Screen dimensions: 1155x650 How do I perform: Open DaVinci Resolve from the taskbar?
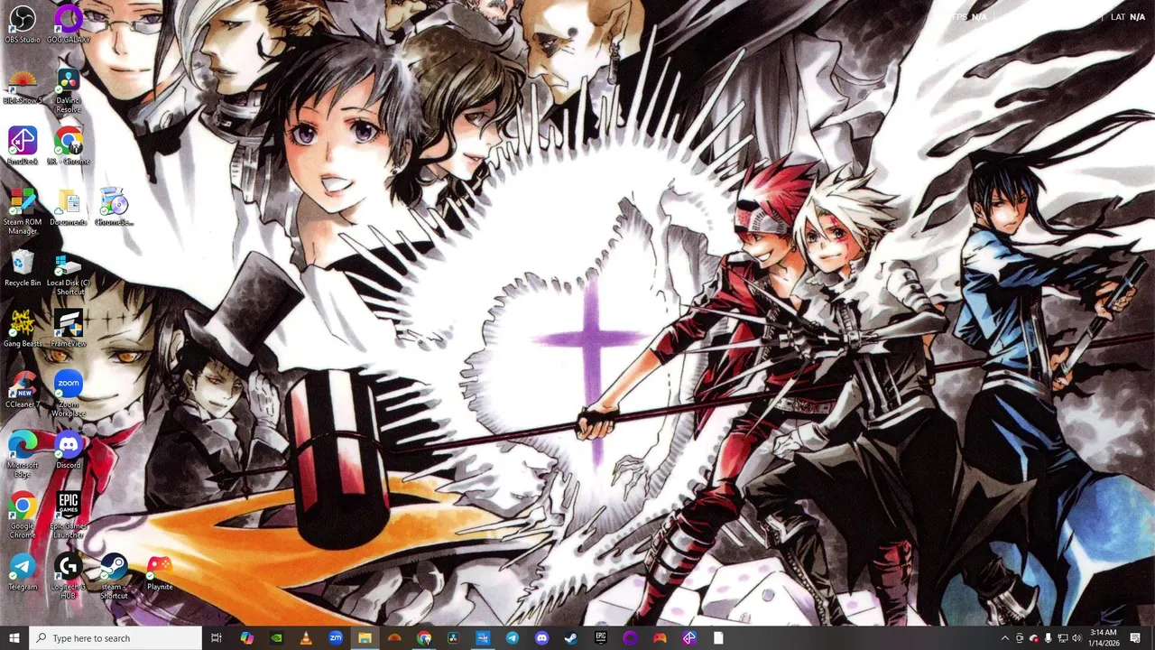453,638
